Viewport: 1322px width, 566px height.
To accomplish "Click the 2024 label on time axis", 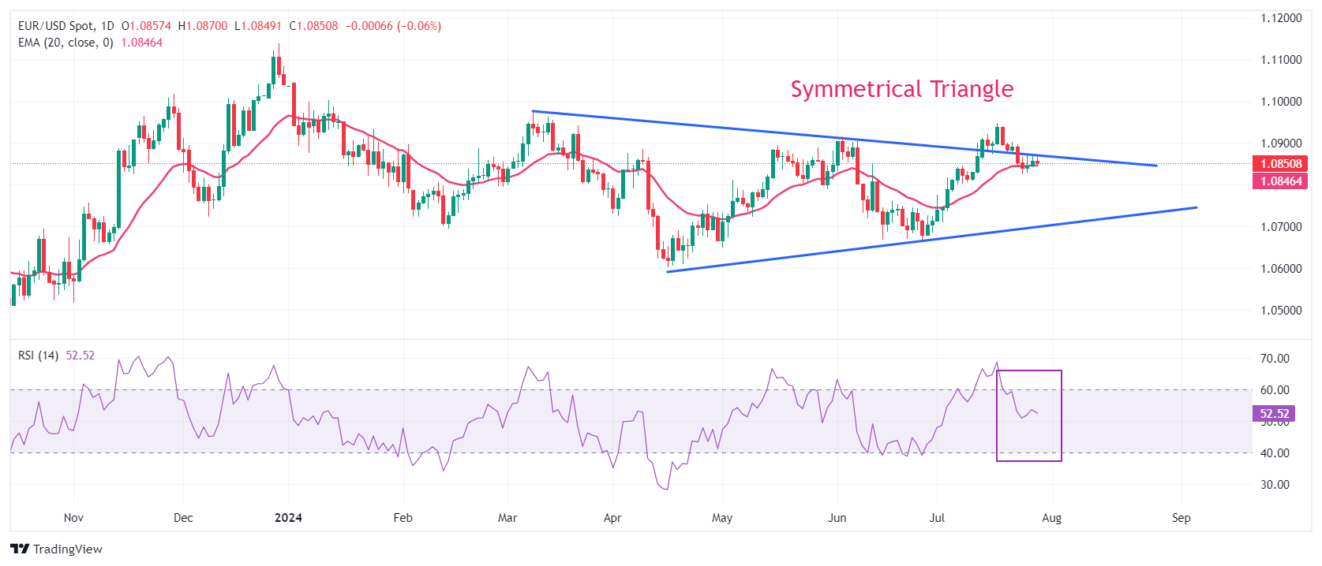I will click(288, 518).
